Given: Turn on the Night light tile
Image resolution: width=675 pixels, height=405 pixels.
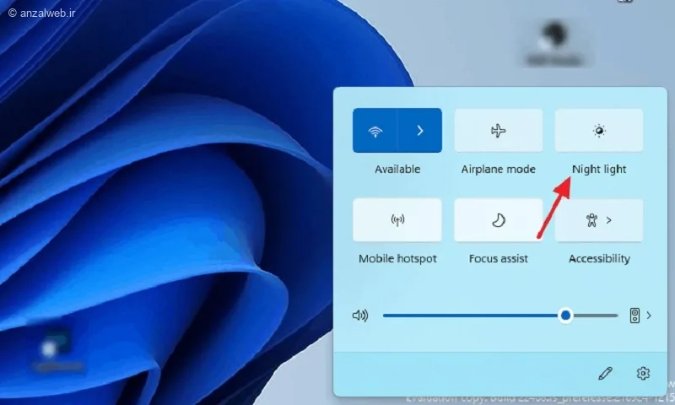Looking at the screenshot, I should pyautogui.click(x=599, y=131).
